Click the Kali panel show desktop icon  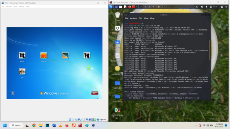116,7
